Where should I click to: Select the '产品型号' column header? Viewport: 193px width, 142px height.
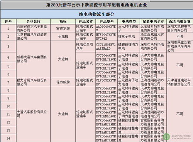107,22
